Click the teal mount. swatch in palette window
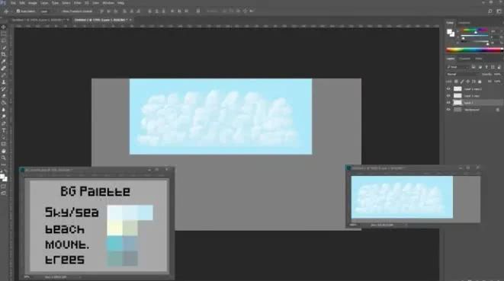504x281 pixels. [114, 244]
